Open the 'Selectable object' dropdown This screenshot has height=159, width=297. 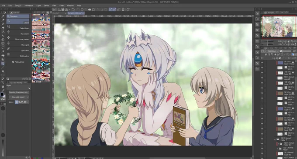click(x=19, y=97)
